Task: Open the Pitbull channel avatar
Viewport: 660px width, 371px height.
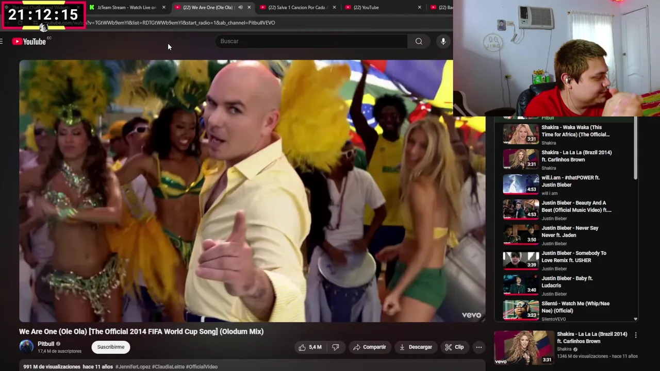Action: coord(26,347)
